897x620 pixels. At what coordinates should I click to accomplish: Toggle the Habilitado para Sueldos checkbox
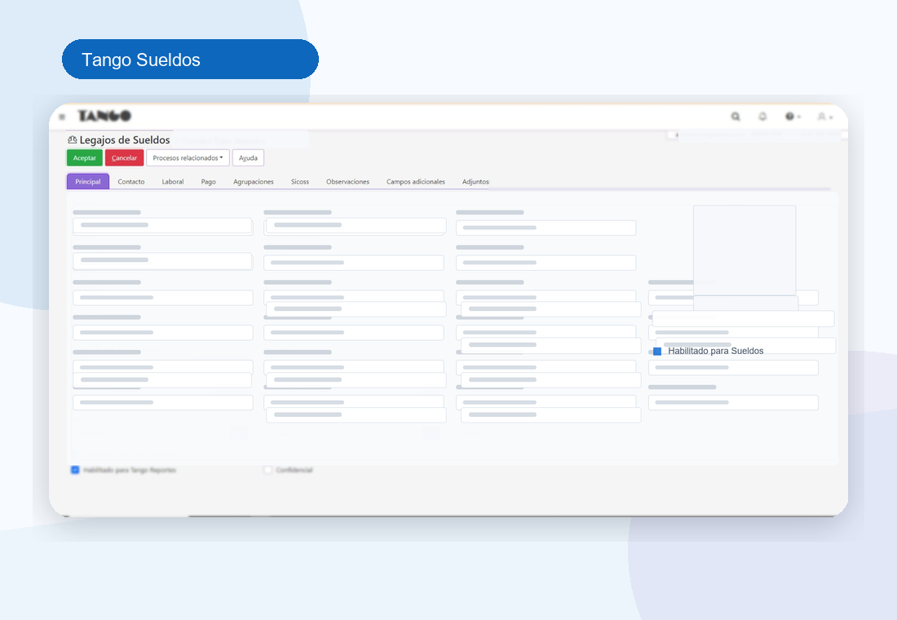point(657,352)
